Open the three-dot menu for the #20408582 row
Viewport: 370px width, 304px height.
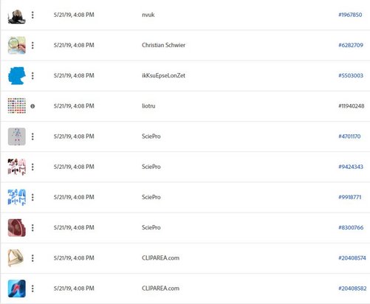click(32, 289)
